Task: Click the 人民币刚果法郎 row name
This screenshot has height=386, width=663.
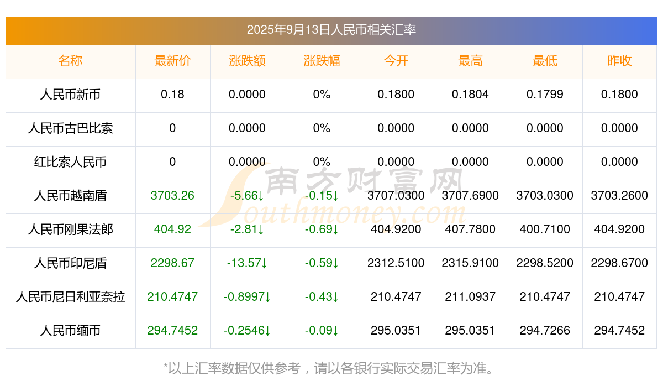Action: click(70, 230)
